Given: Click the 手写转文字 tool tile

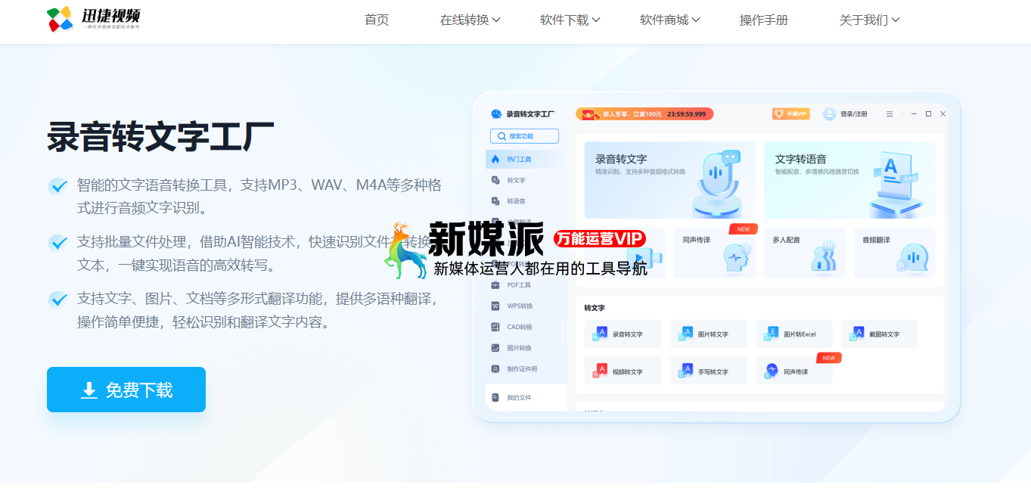Looking at the screenshot, I should [708, 371].
